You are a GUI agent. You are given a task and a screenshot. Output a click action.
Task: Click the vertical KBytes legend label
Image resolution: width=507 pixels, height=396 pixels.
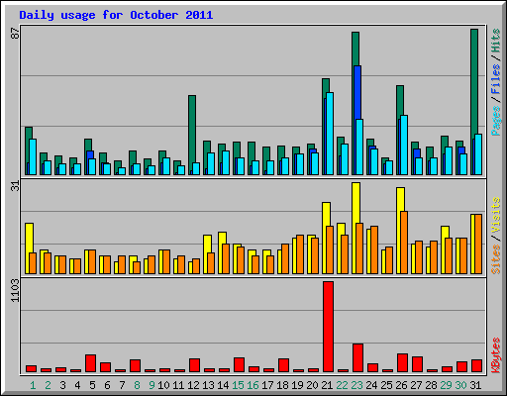click(x=496, y=355)
